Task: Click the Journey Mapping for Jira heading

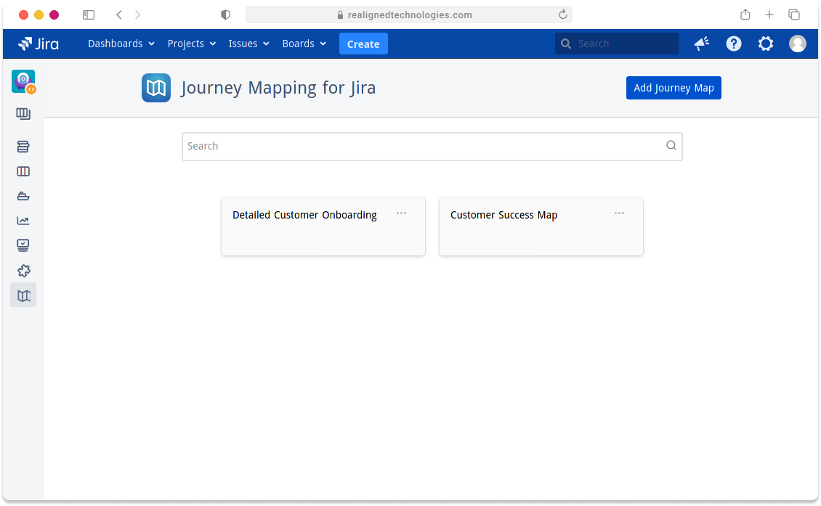Action: coord(278,88)
